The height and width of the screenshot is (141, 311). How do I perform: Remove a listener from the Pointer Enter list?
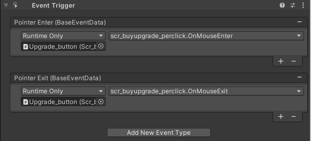coord(294,61)
